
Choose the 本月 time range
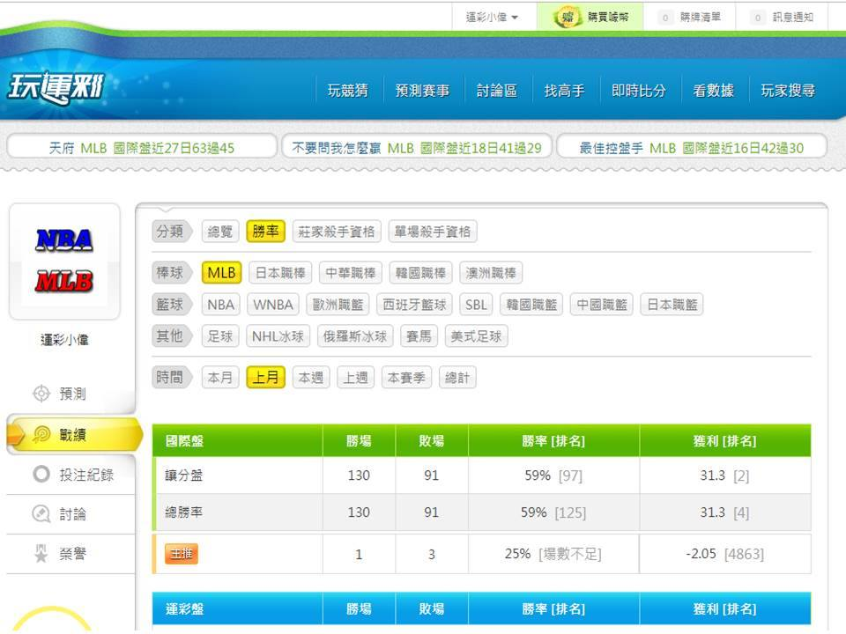tap(220, 377)
